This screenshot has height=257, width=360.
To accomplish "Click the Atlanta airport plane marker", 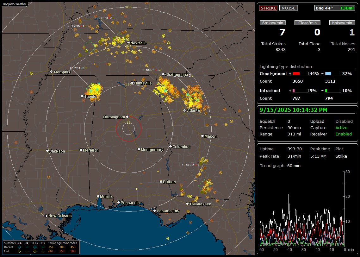I will coord(185,110).
